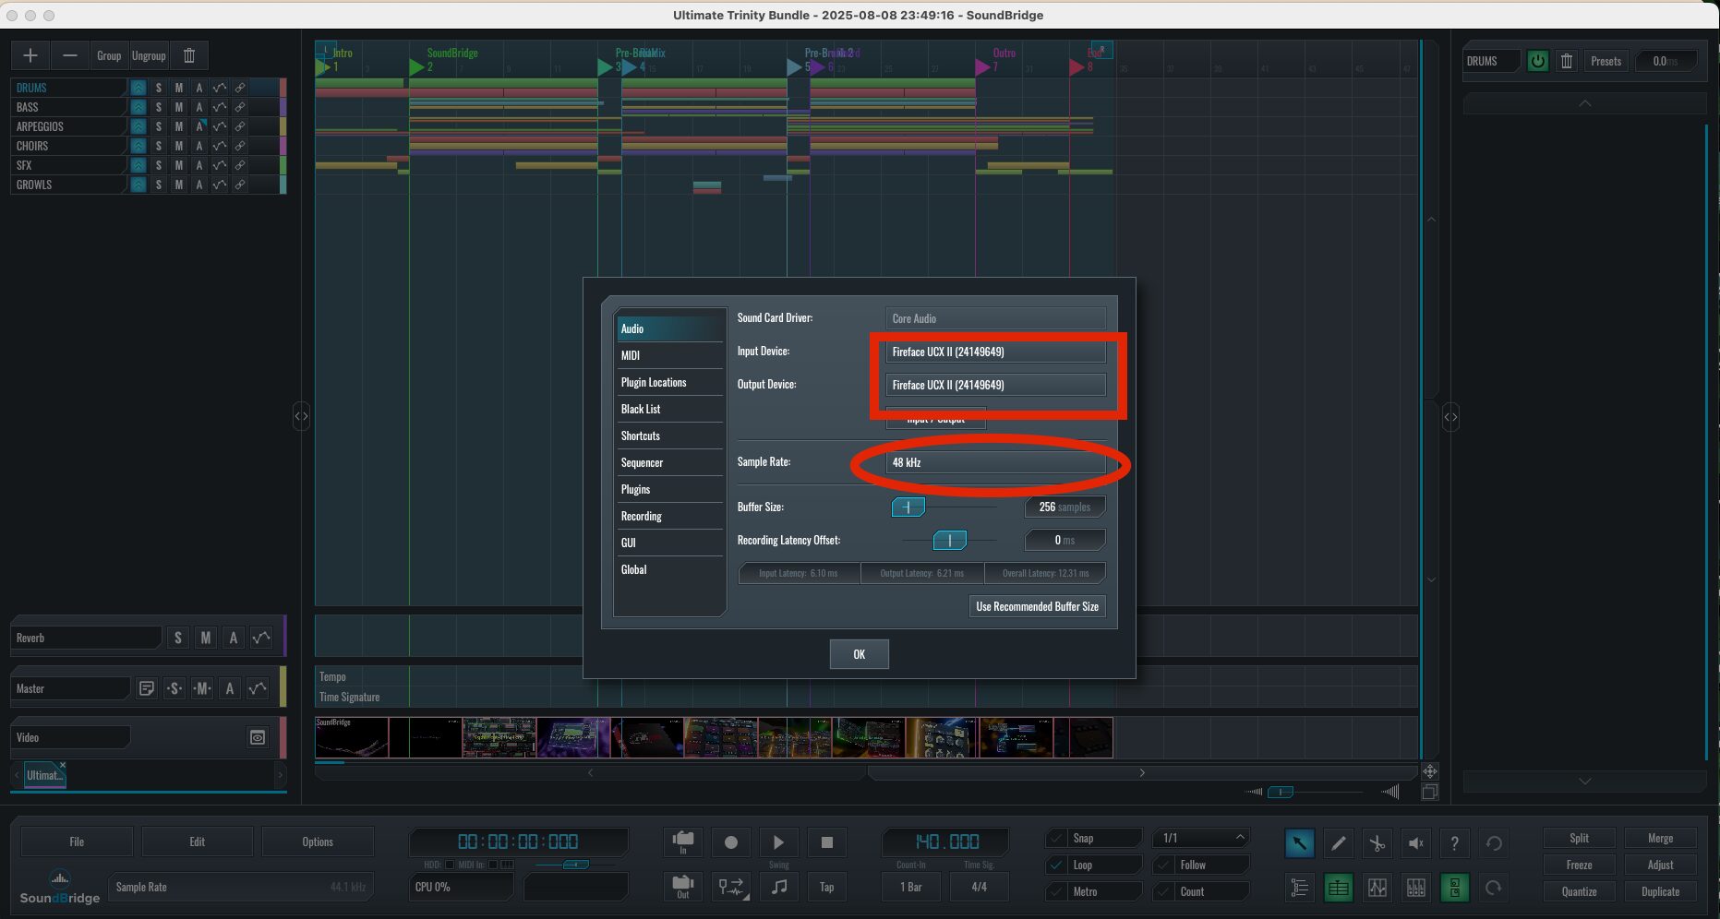The height and width of the screenshot is (919, 1720).
Task: Enable the Follow checkbox
Action: point(1162,865)
